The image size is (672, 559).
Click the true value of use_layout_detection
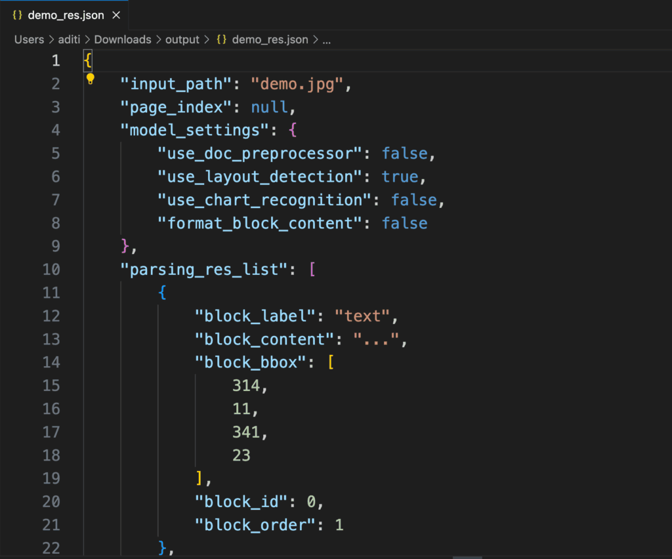(400, 176)
